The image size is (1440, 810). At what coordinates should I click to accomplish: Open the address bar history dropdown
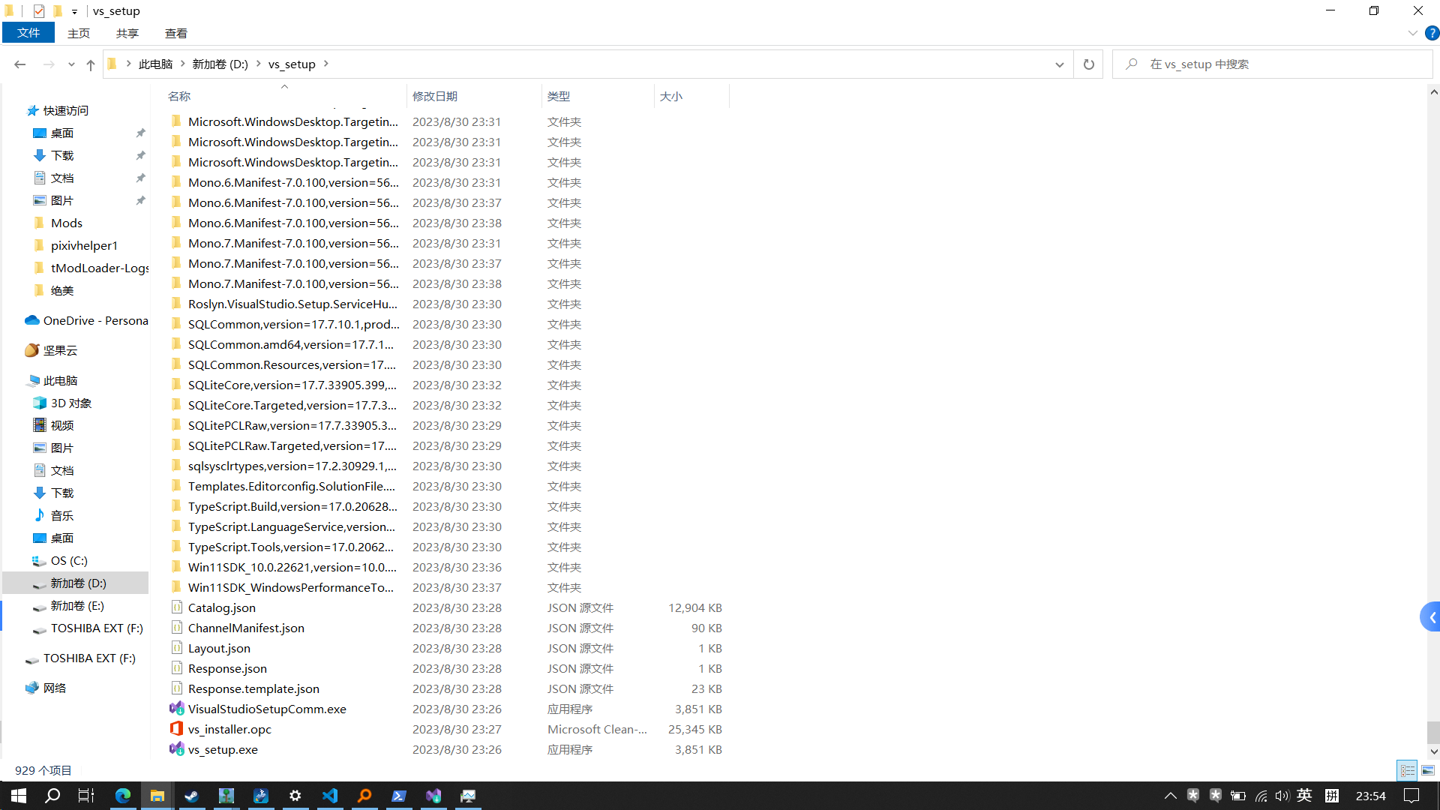[x=1059, y=64]
